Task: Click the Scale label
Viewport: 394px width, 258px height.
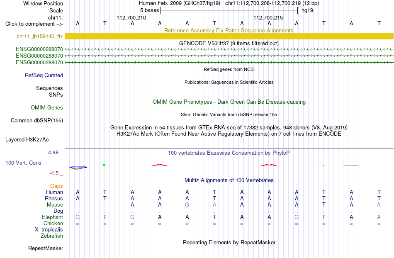Action: coord(56,10)
